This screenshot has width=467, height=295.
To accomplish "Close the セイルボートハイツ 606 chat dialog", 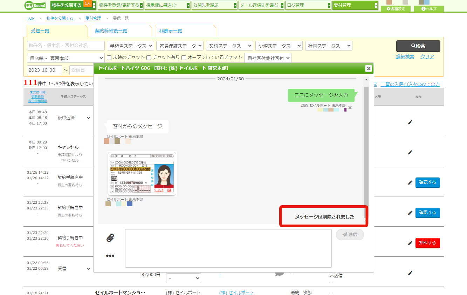I will 368,68.
